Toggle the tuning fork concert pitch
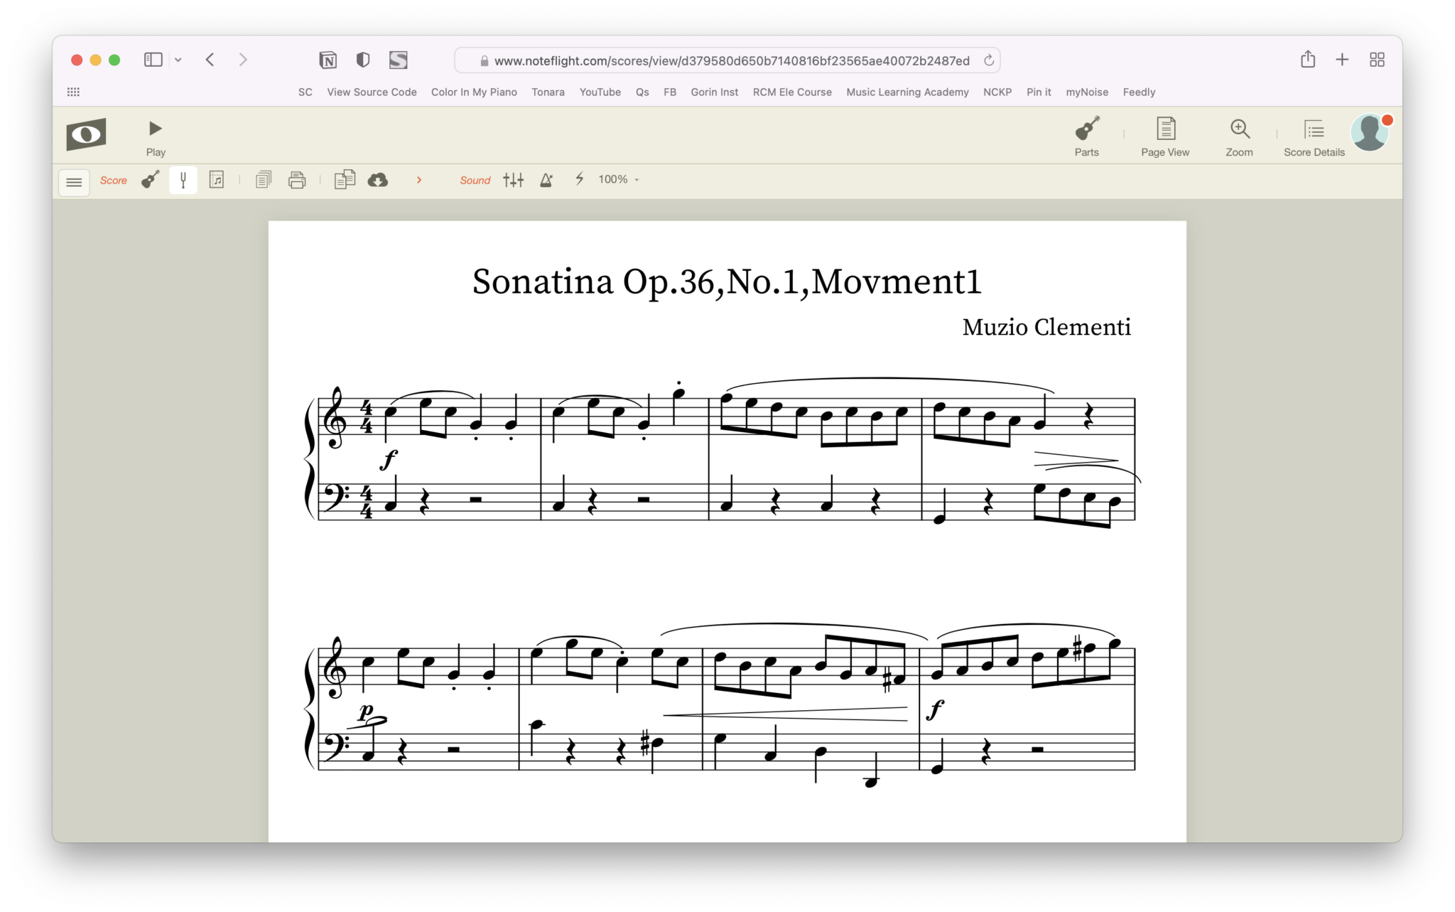This screenshot has height=912, width=1455. click(x=183, y=180)
